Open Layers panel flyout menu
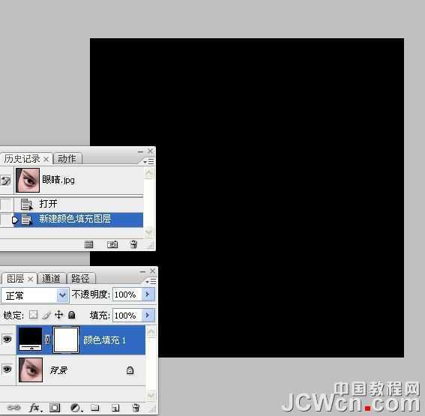Image resolution: width=425 pixels, height=416 pixels. coord(151,282)
